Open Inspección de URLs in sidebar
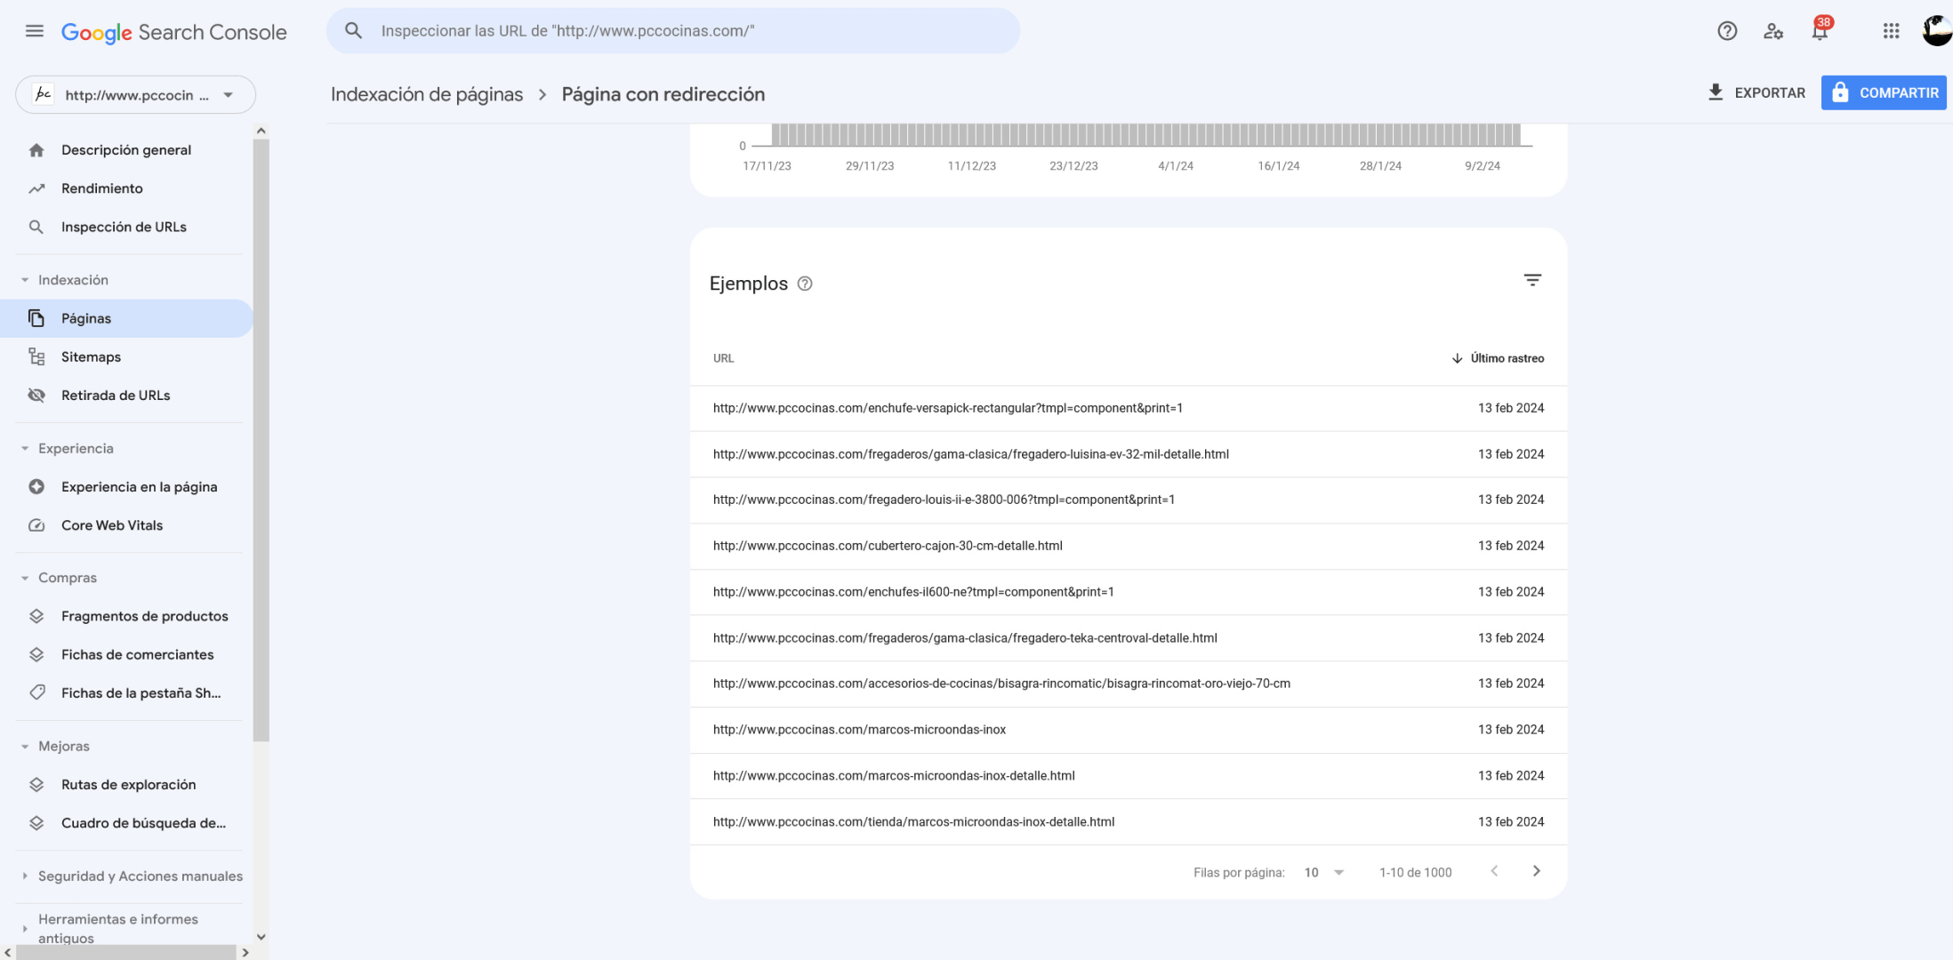Viewport: 1953px width, 960px height. [x=126, y=227]
